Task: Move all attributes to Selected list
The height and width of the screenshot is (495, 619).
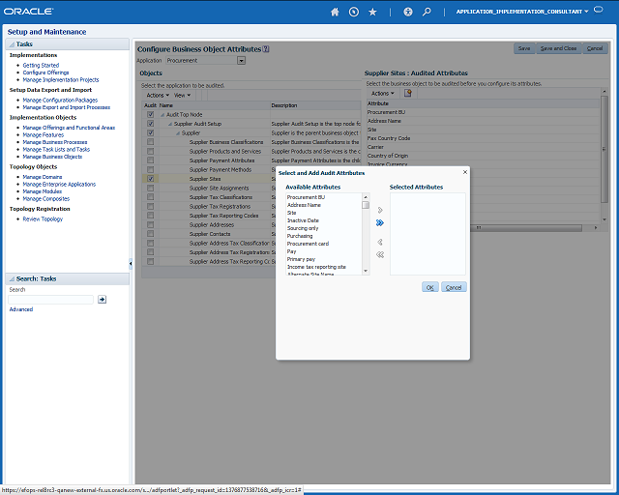Action: coord(380,223)
